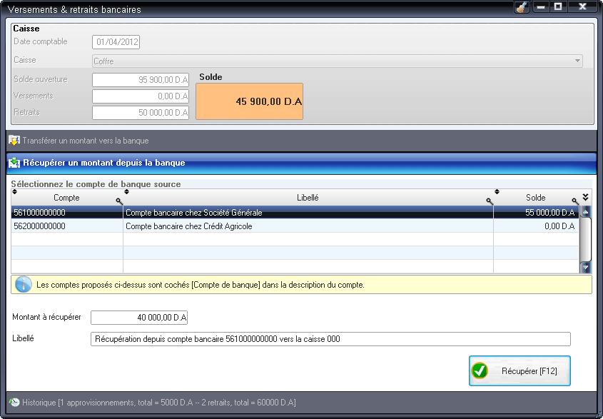
Task: Click inside the "Montant à récupérer" field
Action: pos(139,318)
